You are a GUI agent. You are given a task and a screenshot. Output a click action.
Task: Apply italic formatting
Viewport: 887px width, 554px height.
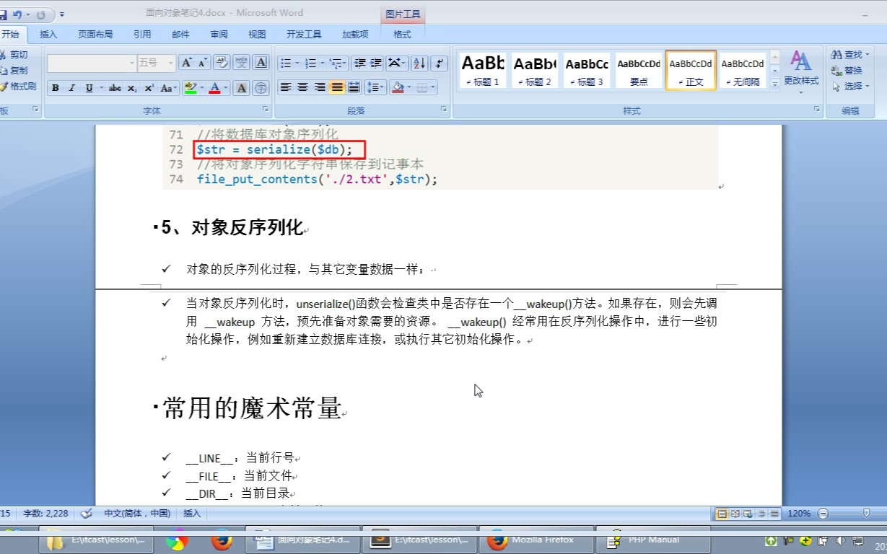[72, 87]
